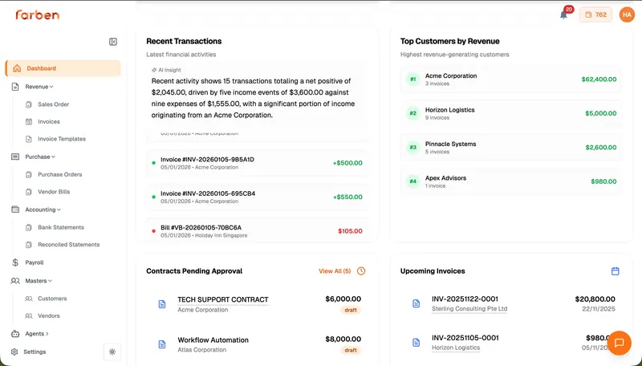
Task: Click the TECH SUPPORT CONTRACT document icon
Action: pyautogui.click(x=162, y=304)
